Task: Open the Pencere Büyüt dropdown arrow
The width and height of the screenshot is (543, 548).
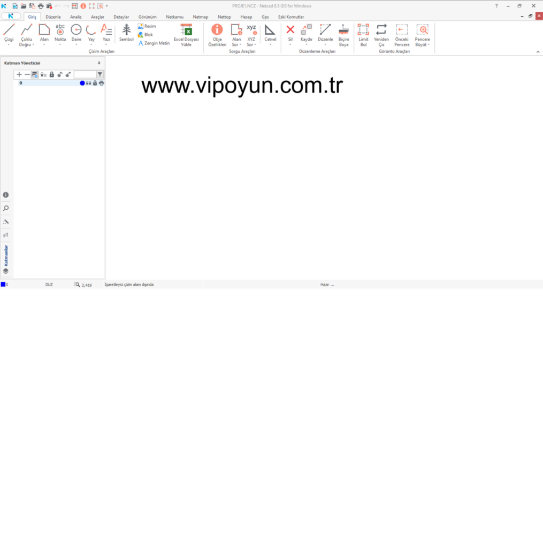Action: click(429, 45)
